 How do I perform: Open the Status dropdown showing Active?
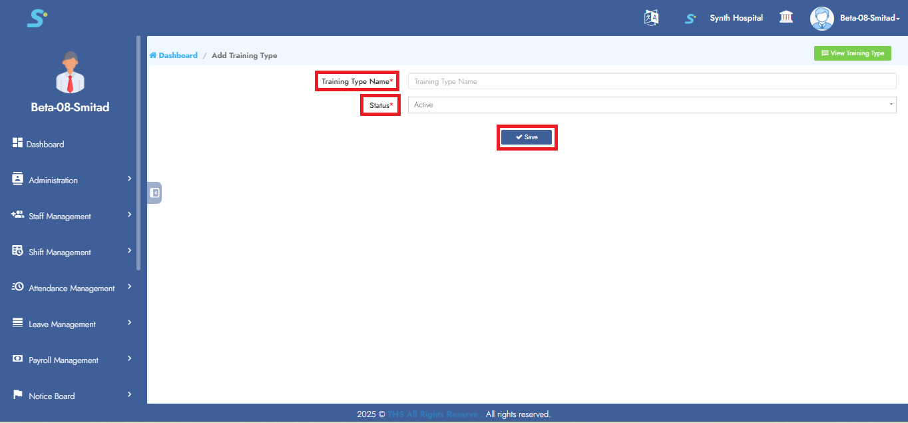[x=652, y=105]
